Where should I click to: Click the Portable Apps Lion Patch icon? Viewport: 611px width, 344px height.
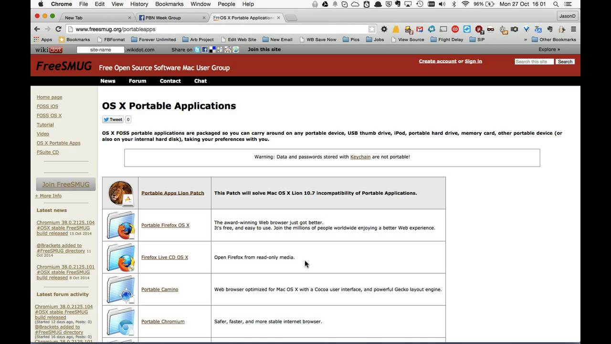121,193
